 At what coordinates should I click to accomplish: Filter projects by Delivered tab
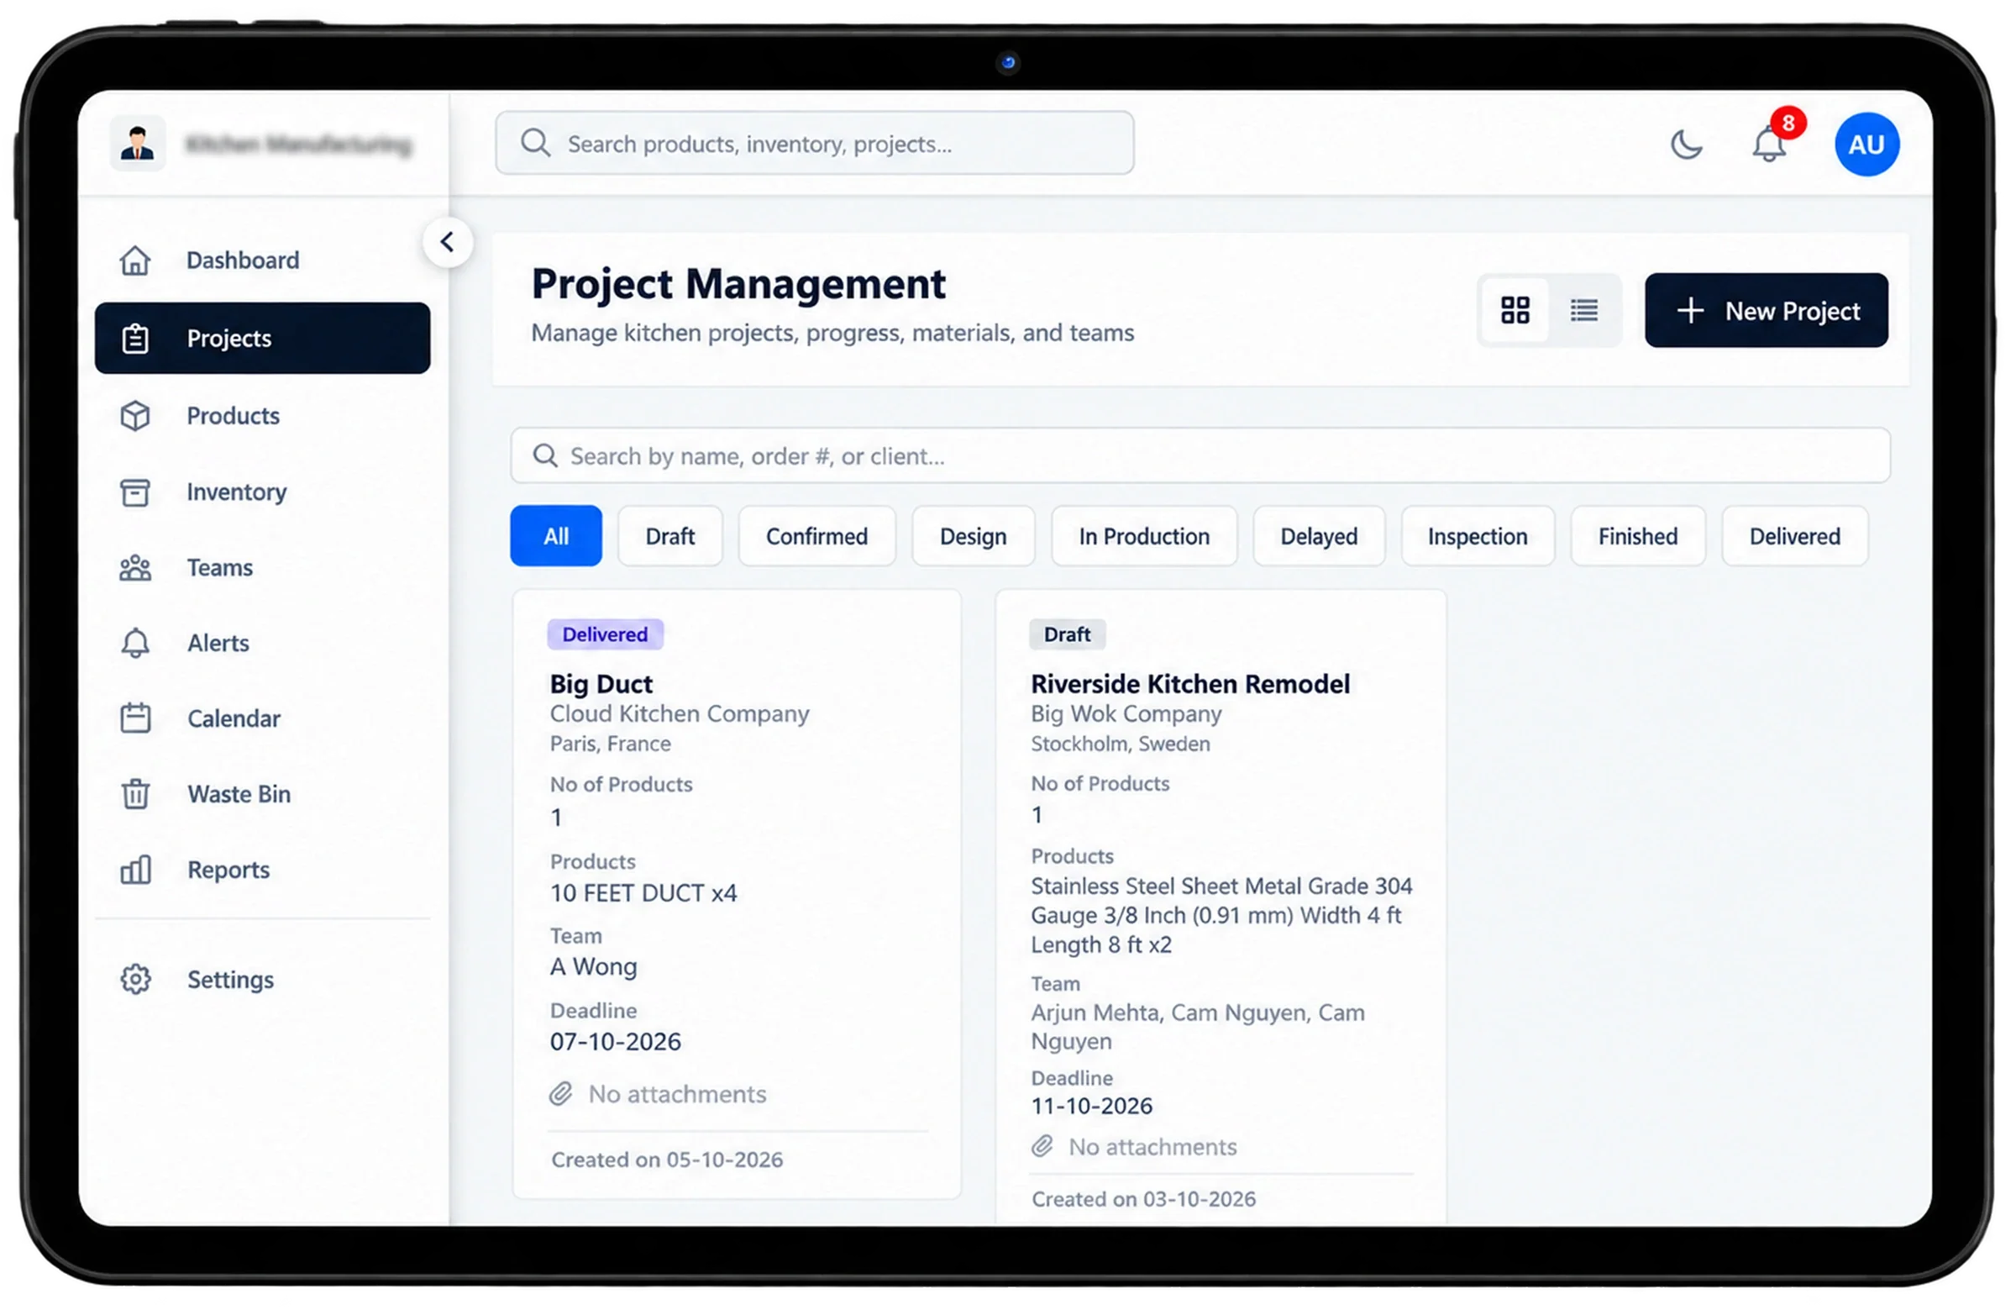point(1794,536)
